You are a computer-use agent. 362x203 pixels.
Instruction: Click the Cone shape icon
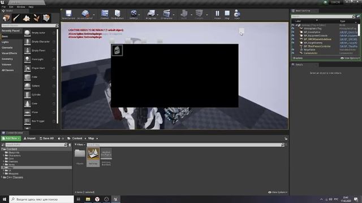pos(27,104)
